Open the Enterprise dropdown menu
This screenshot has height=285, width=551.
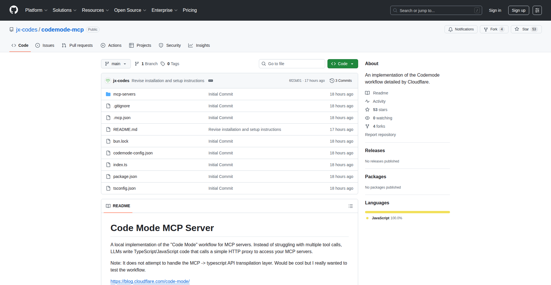164,10
